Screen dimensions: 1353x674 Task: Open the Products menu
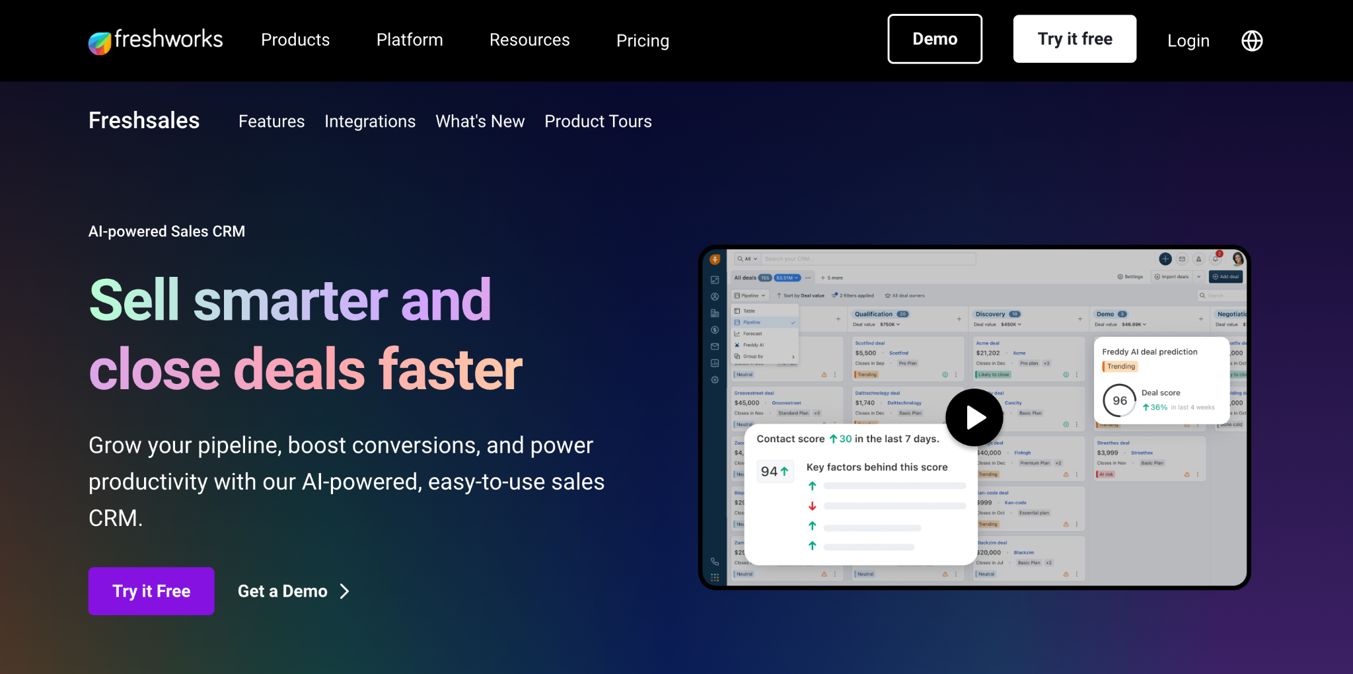coord(295,40)
